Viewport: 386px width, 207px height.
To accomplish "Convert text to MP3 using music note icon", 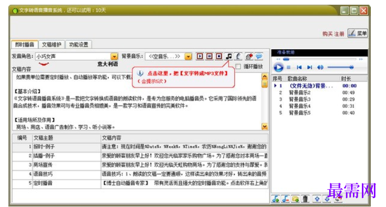I will coord(228,57).
